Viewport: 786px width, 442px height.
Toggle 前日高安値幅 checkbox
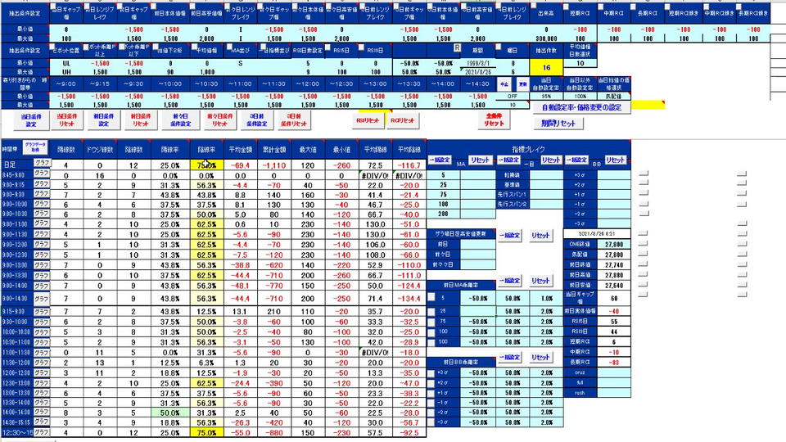[192, 7]
